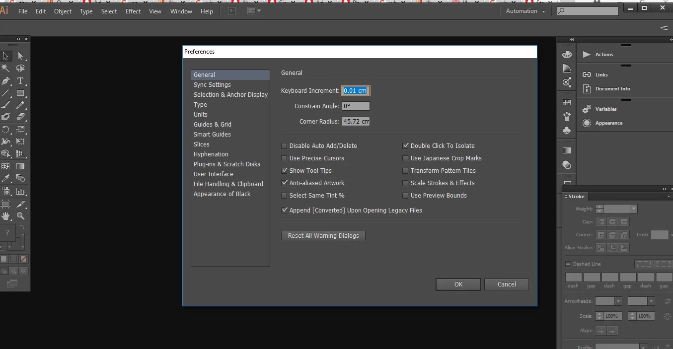Select the Gradient tool in the toolbar
Image resolution: width=673 pixels, height=349 pixels.
20,166
